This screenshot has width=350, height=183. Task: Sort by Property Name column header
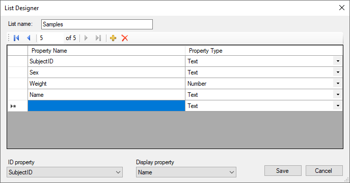click(x=106, y=51)
